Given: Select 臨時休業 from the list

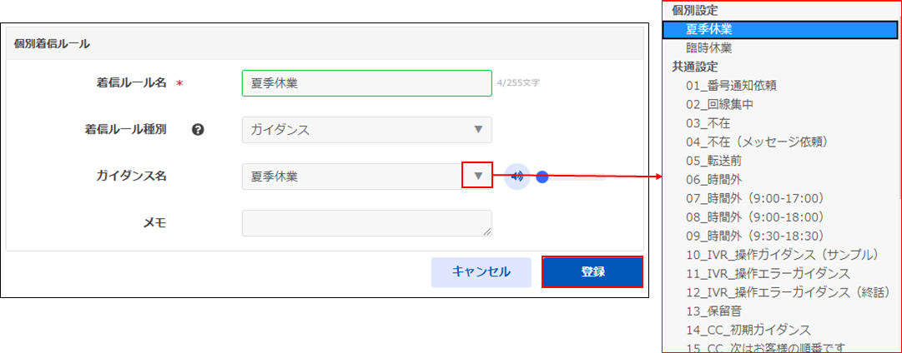Looking at the screenshot, I should [709, 47].
